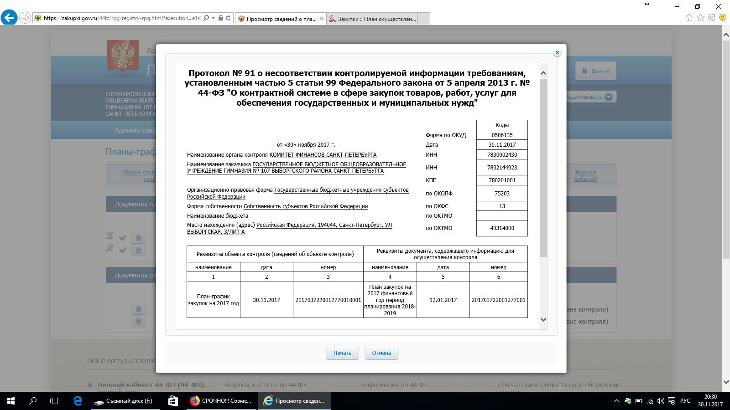The height and width of the screenshot is (410, 730).
Task: Click the ОКТМО value '40314000'
Action: pos(502,228)
